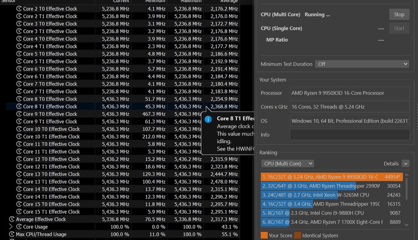
Task: Click clock icon beside Core Usage
Action: click(19, 227)
